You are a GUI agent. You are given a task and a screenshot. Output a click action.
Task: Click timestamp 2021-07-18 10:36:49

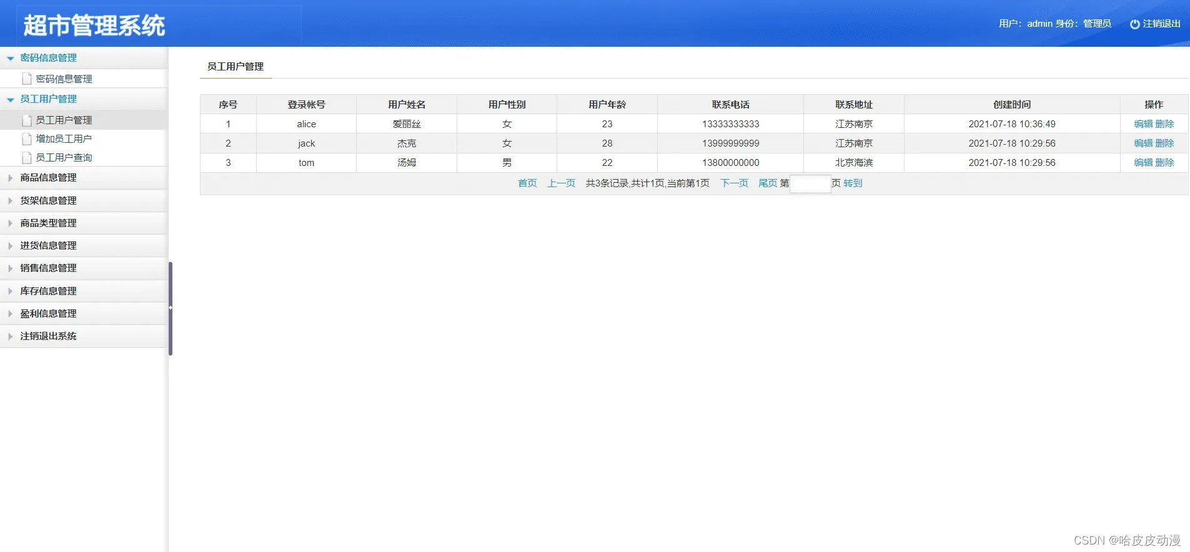[1012, 124]
